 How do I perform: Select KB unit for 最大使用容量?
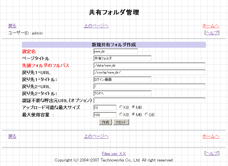point(121,115)
